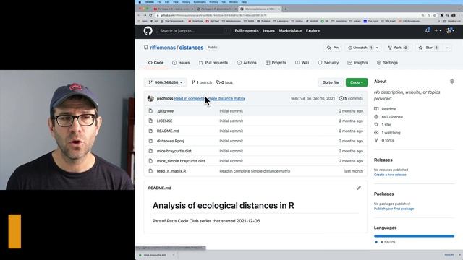This screenshot has width=463, height=260.
Task: Open Issues in top navigation
Action: [268, 30]
